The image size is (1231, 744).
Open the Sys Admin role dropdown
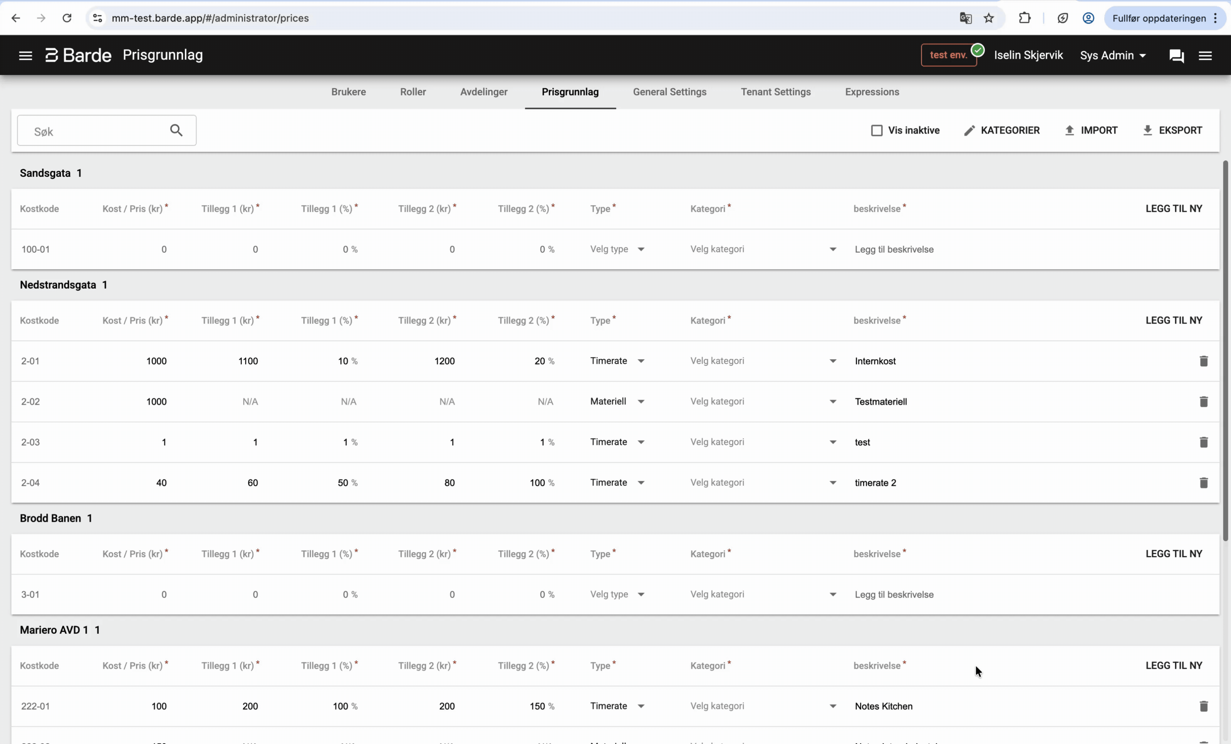[x=1113, y=56]
